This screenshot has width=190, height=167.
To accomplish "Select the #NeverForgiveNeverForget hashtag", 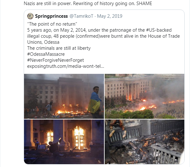I will 56,60.
